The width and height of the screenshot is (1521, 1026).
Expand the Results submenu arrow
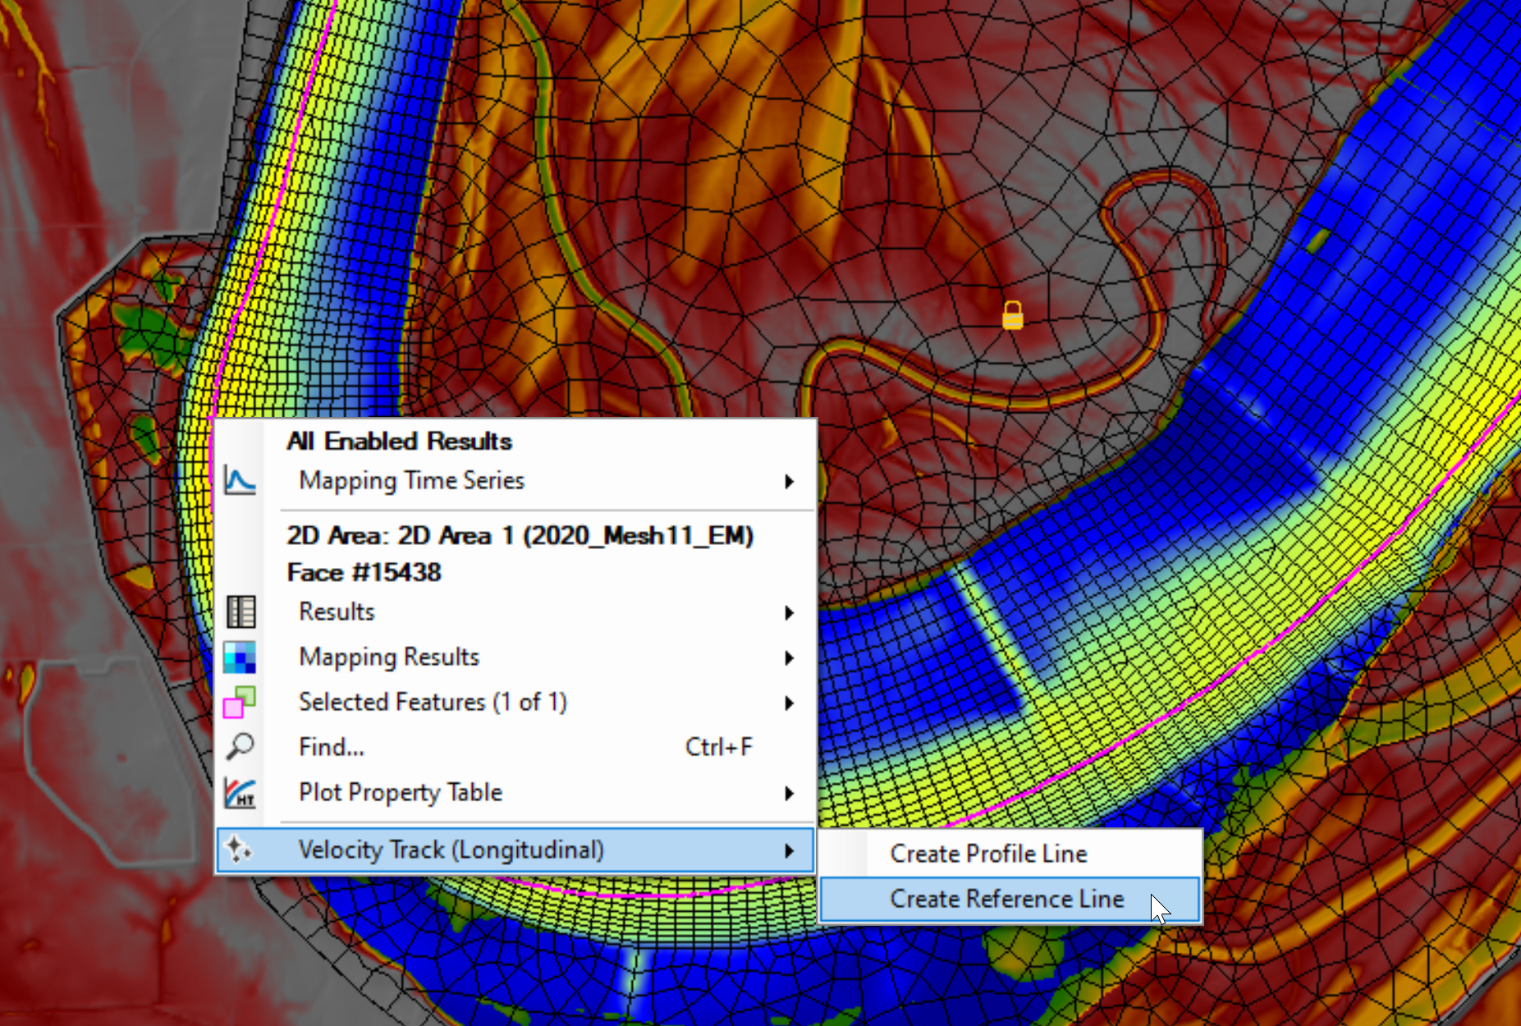click(x=789, y=613)
